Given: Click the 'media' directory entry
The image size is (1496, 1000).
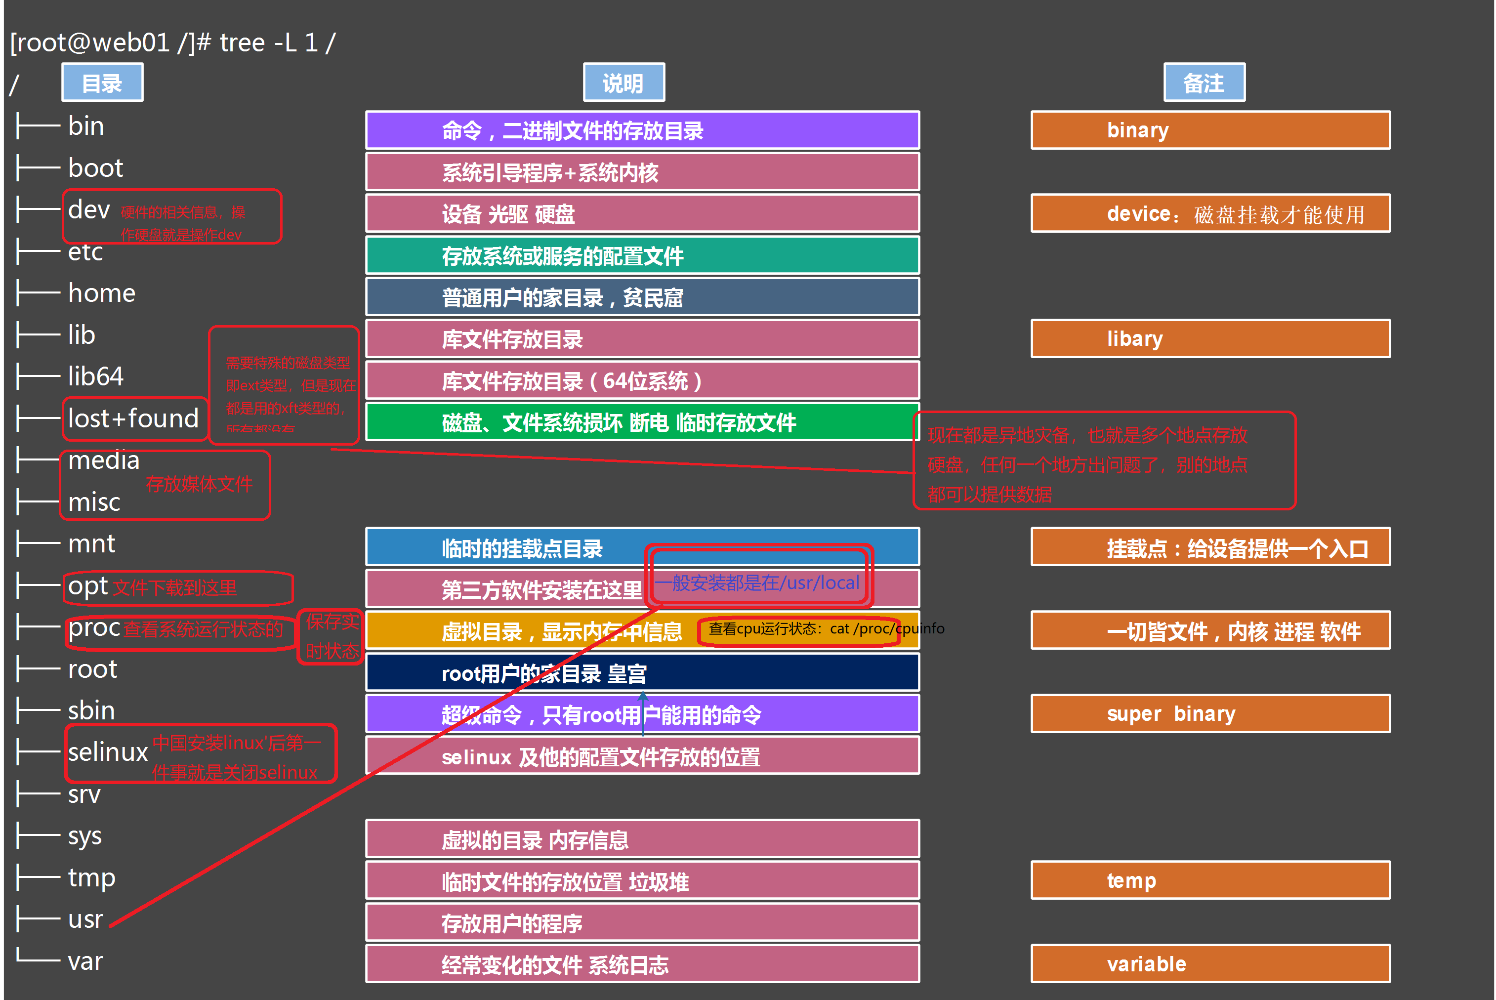Looking at the screenshot, I should point(103,460).
